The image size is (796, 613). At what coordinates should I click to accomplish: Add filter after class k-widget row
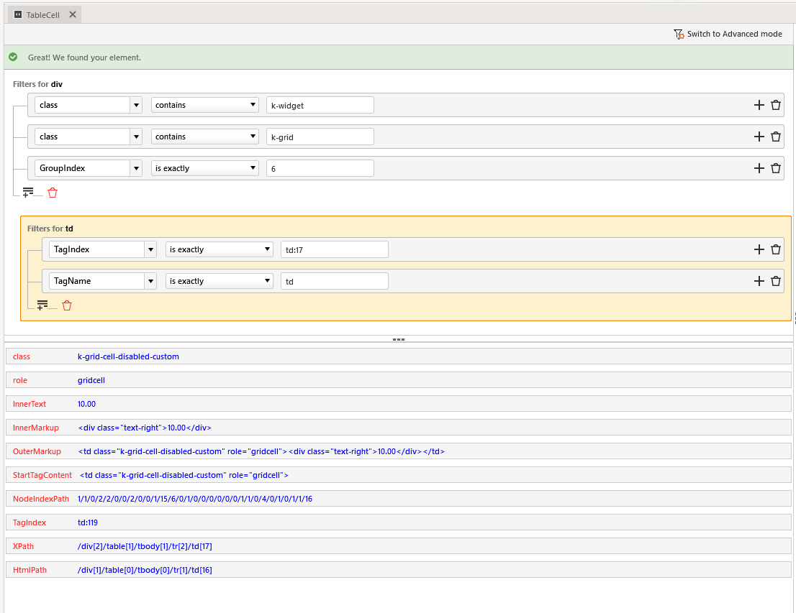(759, 105)
